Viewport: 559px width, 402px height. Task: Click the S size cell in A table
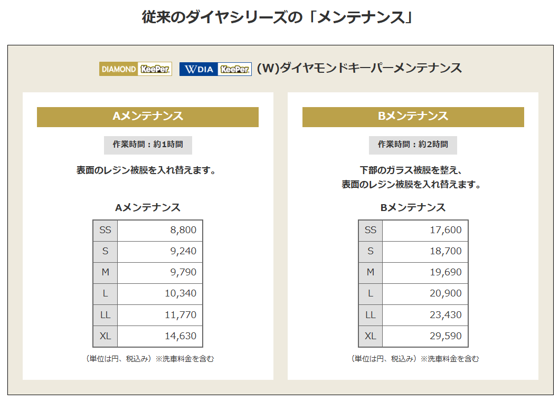[105, 251]
